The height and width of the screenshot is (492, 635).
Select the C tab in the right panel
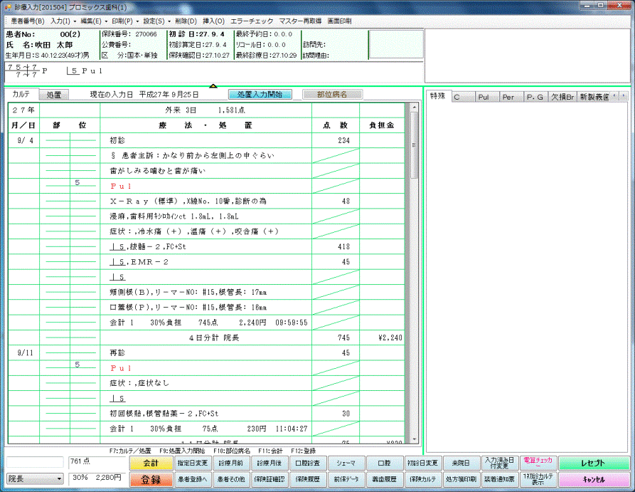[463, 97]
